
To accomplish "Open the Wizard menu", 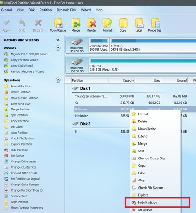I will pos(86,10).
